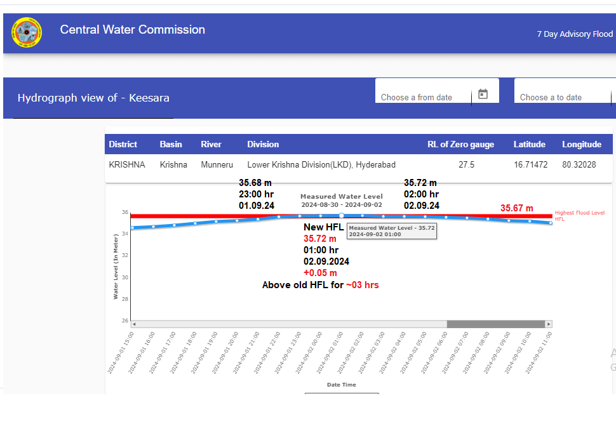Click the Highest Flood Level legend label
Viewport: 616px width, 424px height.
point(579,213)
